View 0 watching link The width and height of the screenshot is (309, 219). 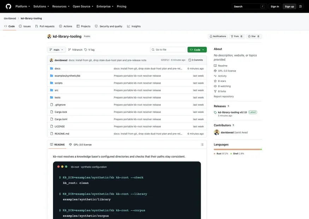pos(222,86)
